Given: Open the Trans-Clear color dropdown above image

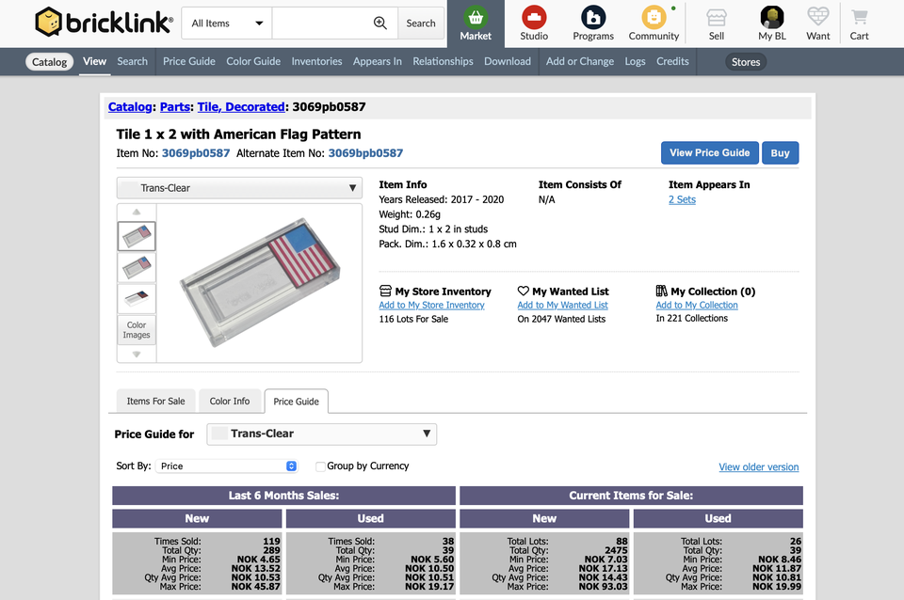Looking at the screenshot, I should pos(239,188).
